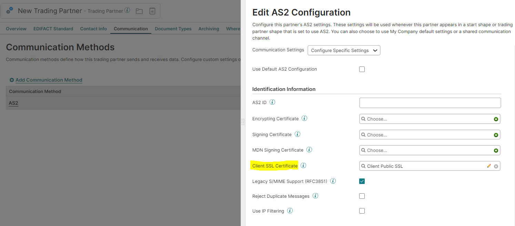Click the green plus beside Signing Certificate
The image size is (515, 226).
[x=496, y=134]
